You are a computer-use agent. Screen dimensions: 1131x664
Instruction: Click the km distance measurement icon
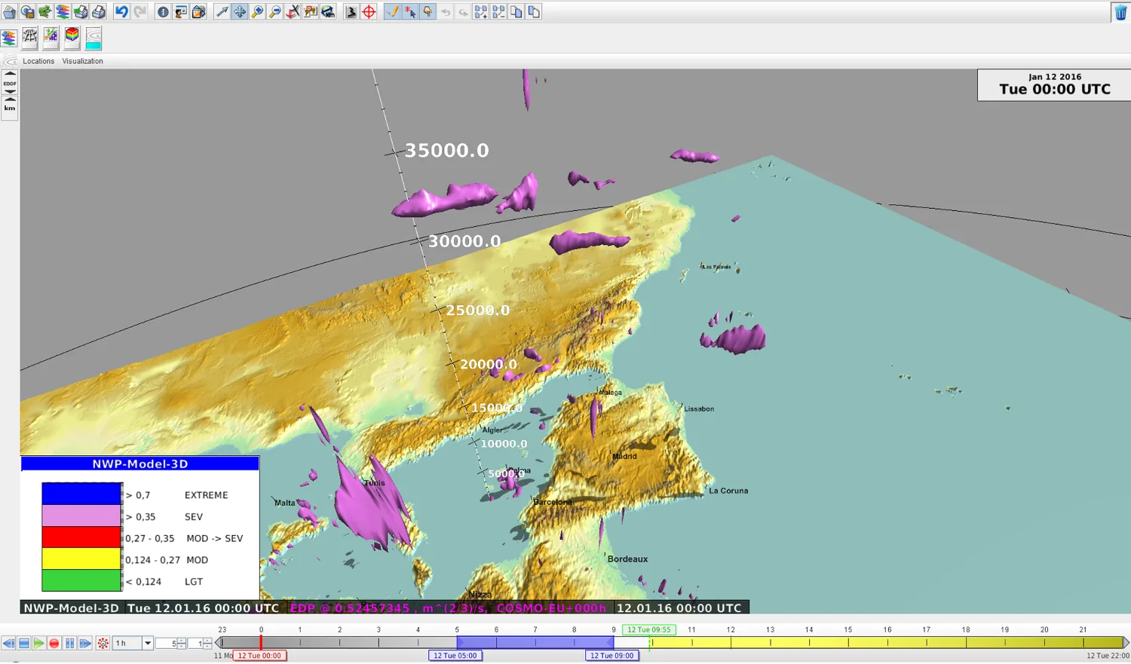[x=328, y=12]
